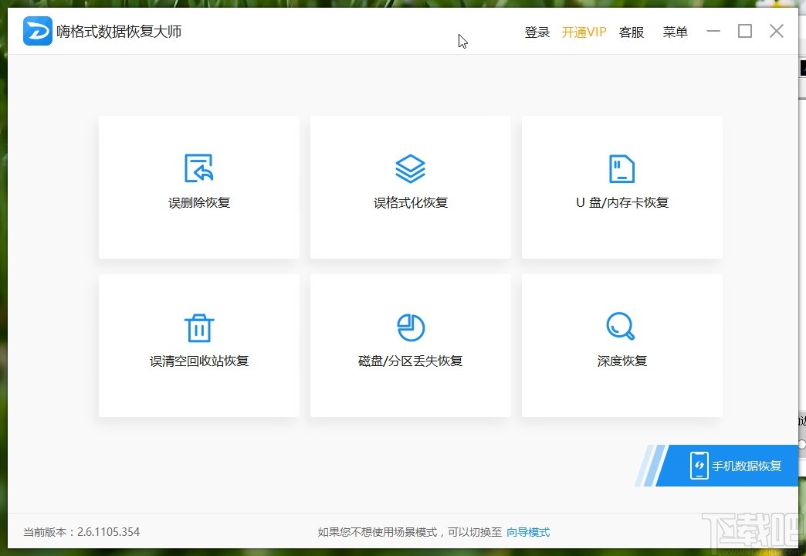
Task: Open the 开通VIP option
Action: (584, 32)
